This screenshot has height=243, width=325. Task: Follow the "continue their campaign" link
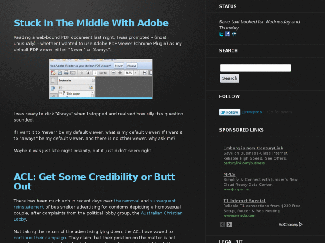[x=40, y=238]
